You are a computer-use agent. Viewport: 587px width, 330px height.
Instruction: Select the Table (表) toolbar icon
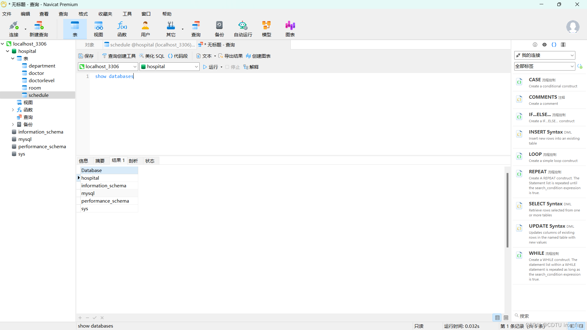75,29
